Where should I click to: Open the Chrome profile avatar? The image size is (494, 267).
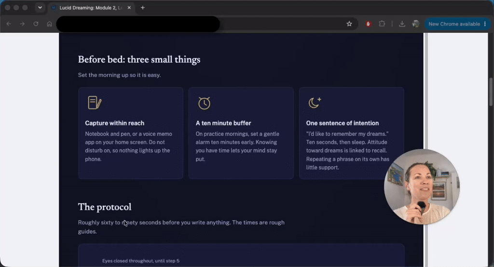tap(416, 24)
